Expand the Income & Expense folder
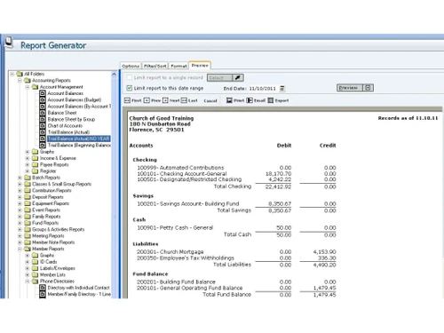The height and width of the screenshot is (333, 444). click(28, 158)
